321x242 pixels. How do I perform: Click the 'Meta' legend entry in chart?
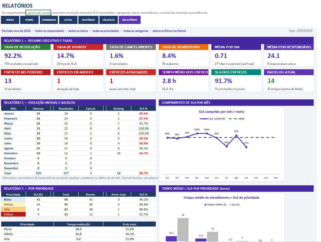click(237, 119)
